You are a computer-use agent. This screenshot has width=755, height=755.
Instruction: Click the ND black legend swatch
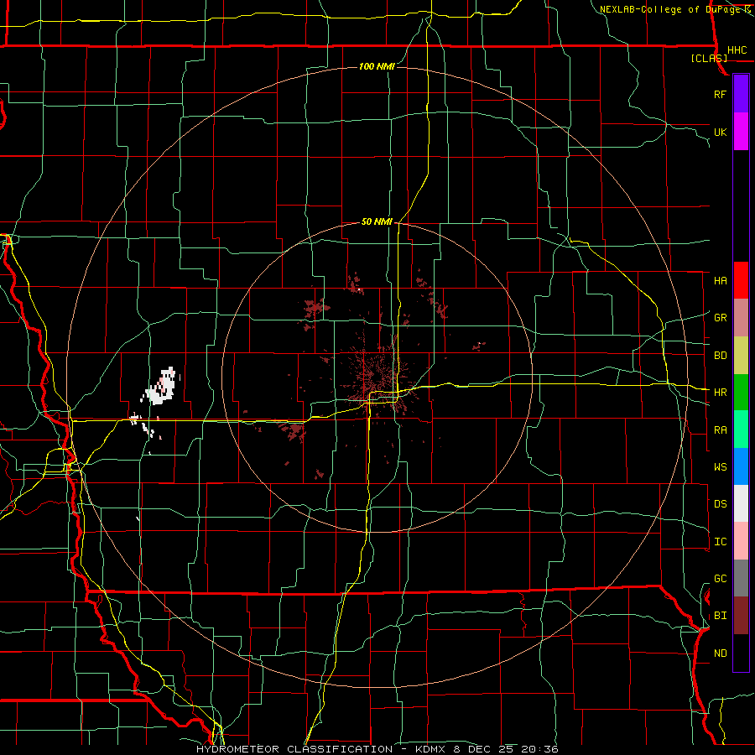pyautogui.click(x=741, y=653)
